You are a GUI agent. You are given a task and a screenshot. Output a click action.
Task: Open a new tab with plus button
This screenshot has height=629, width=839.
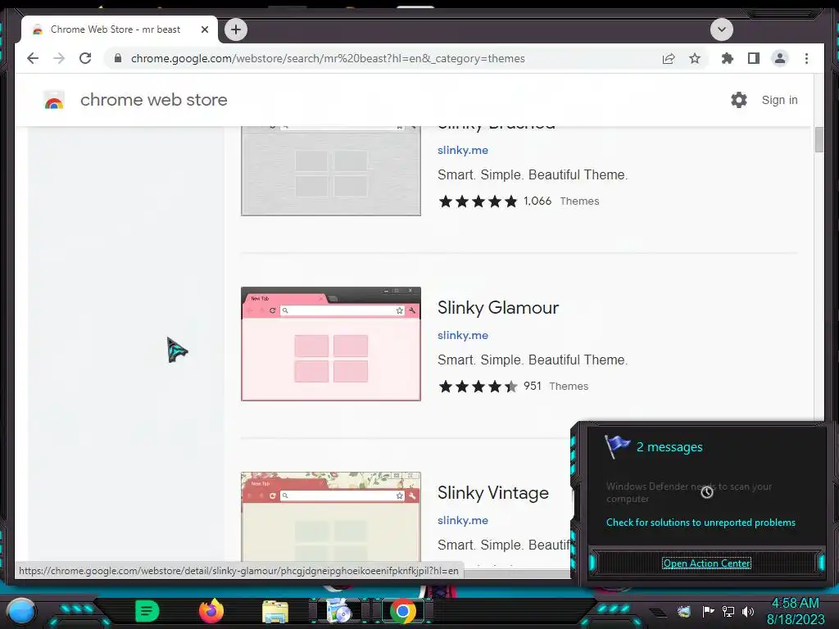(x=236, y=29)
